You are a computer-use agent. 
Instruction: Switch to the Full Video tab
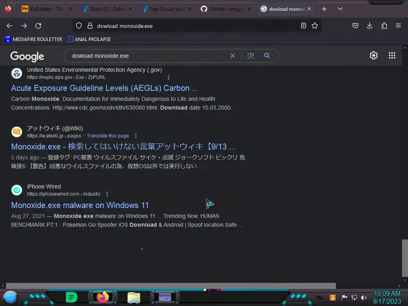click(x=47, y=9)
